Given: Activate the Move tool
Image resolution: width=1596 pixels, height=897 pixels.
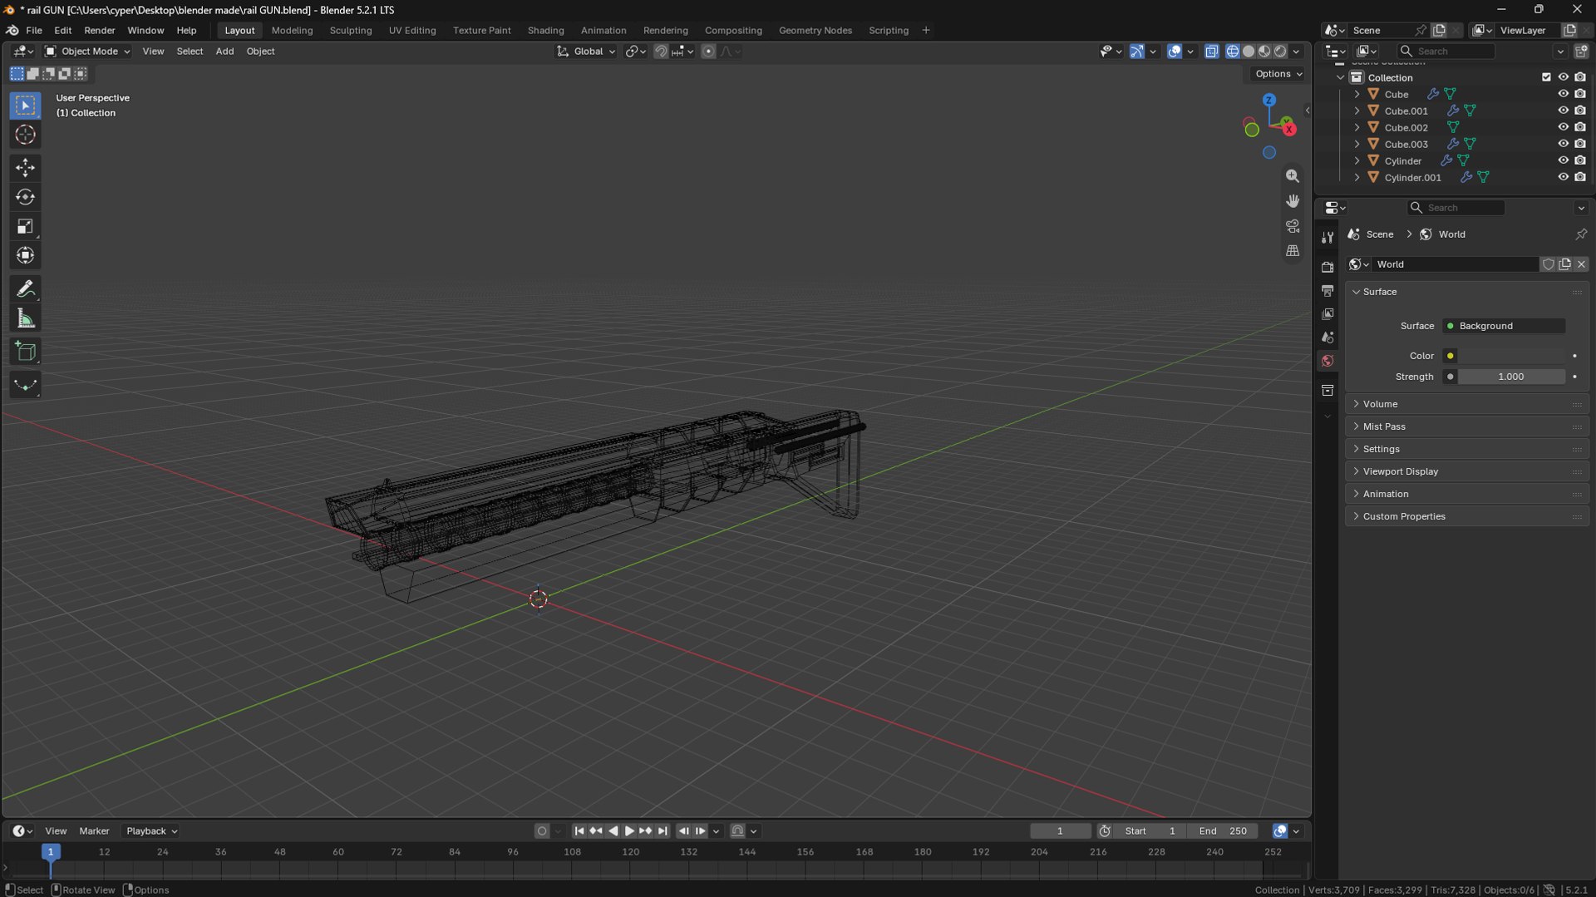Looking at the screenshot, I should click(x=25, y=168).
